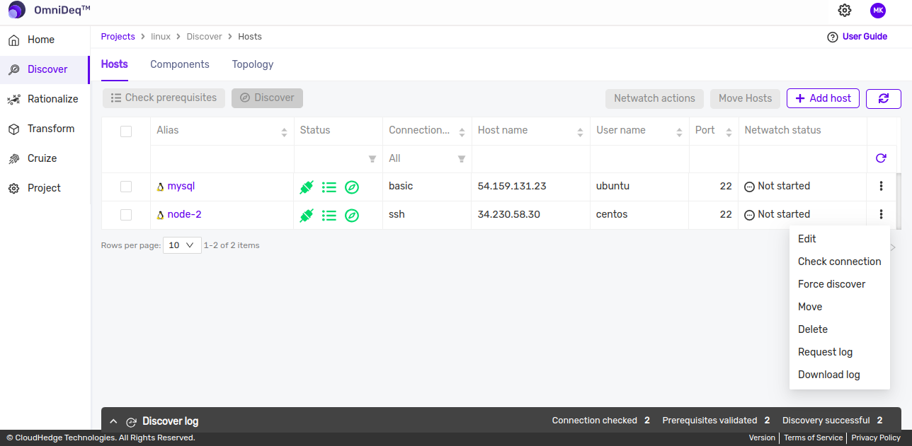912x446 pixels.
Task: Click the Discover log refresh icon
Action: (x=131, y=422)
